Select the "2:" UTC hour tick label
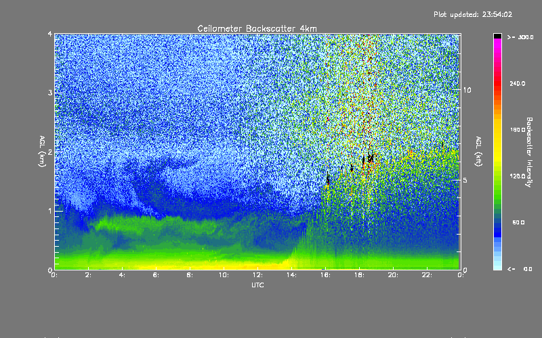The height and width of the screenshot is (338, 542). 89,275
